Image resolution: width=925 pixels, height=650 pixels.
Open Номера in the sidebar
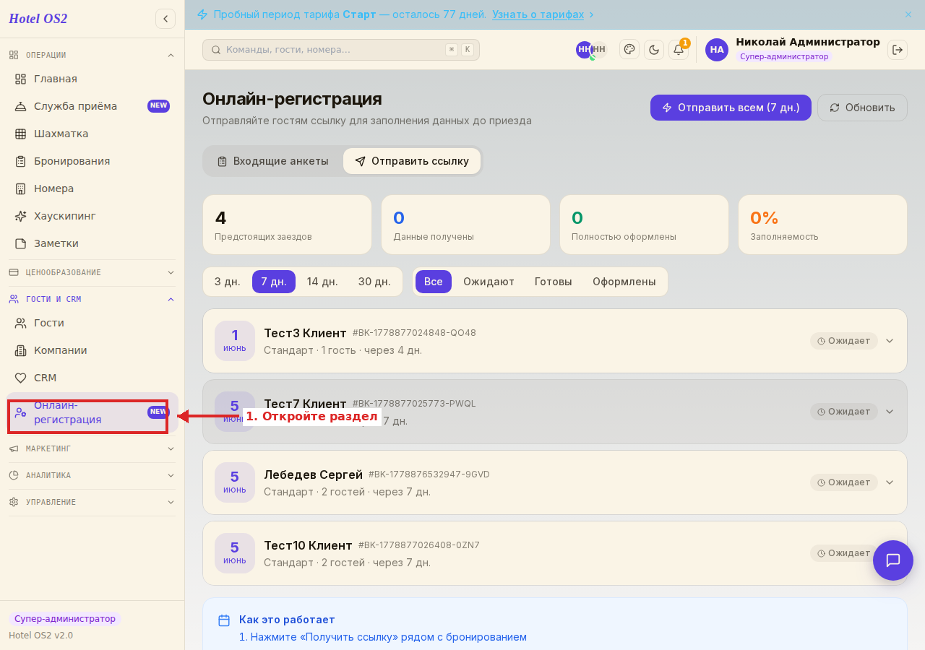click(x=92, y=188)
